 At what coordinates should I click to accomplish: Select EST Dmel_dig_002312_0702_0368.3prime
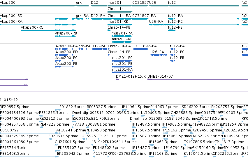106,113
